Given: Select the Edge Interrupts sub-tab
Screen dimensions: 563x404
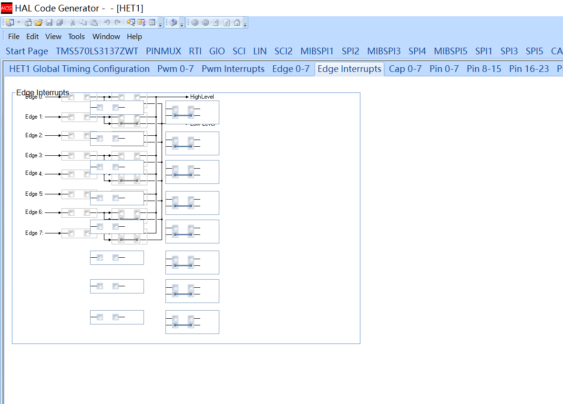Looking at the screenshot, I should pyautogui.click(x=349, y=69).
